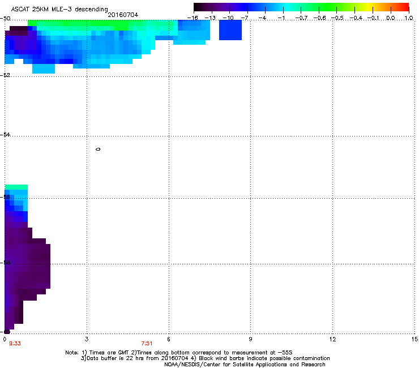Click the longitude axis label '12'

332,339
